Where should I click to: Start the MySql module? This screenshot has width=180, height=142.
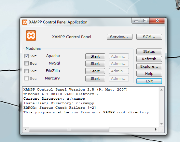point(95,64)
